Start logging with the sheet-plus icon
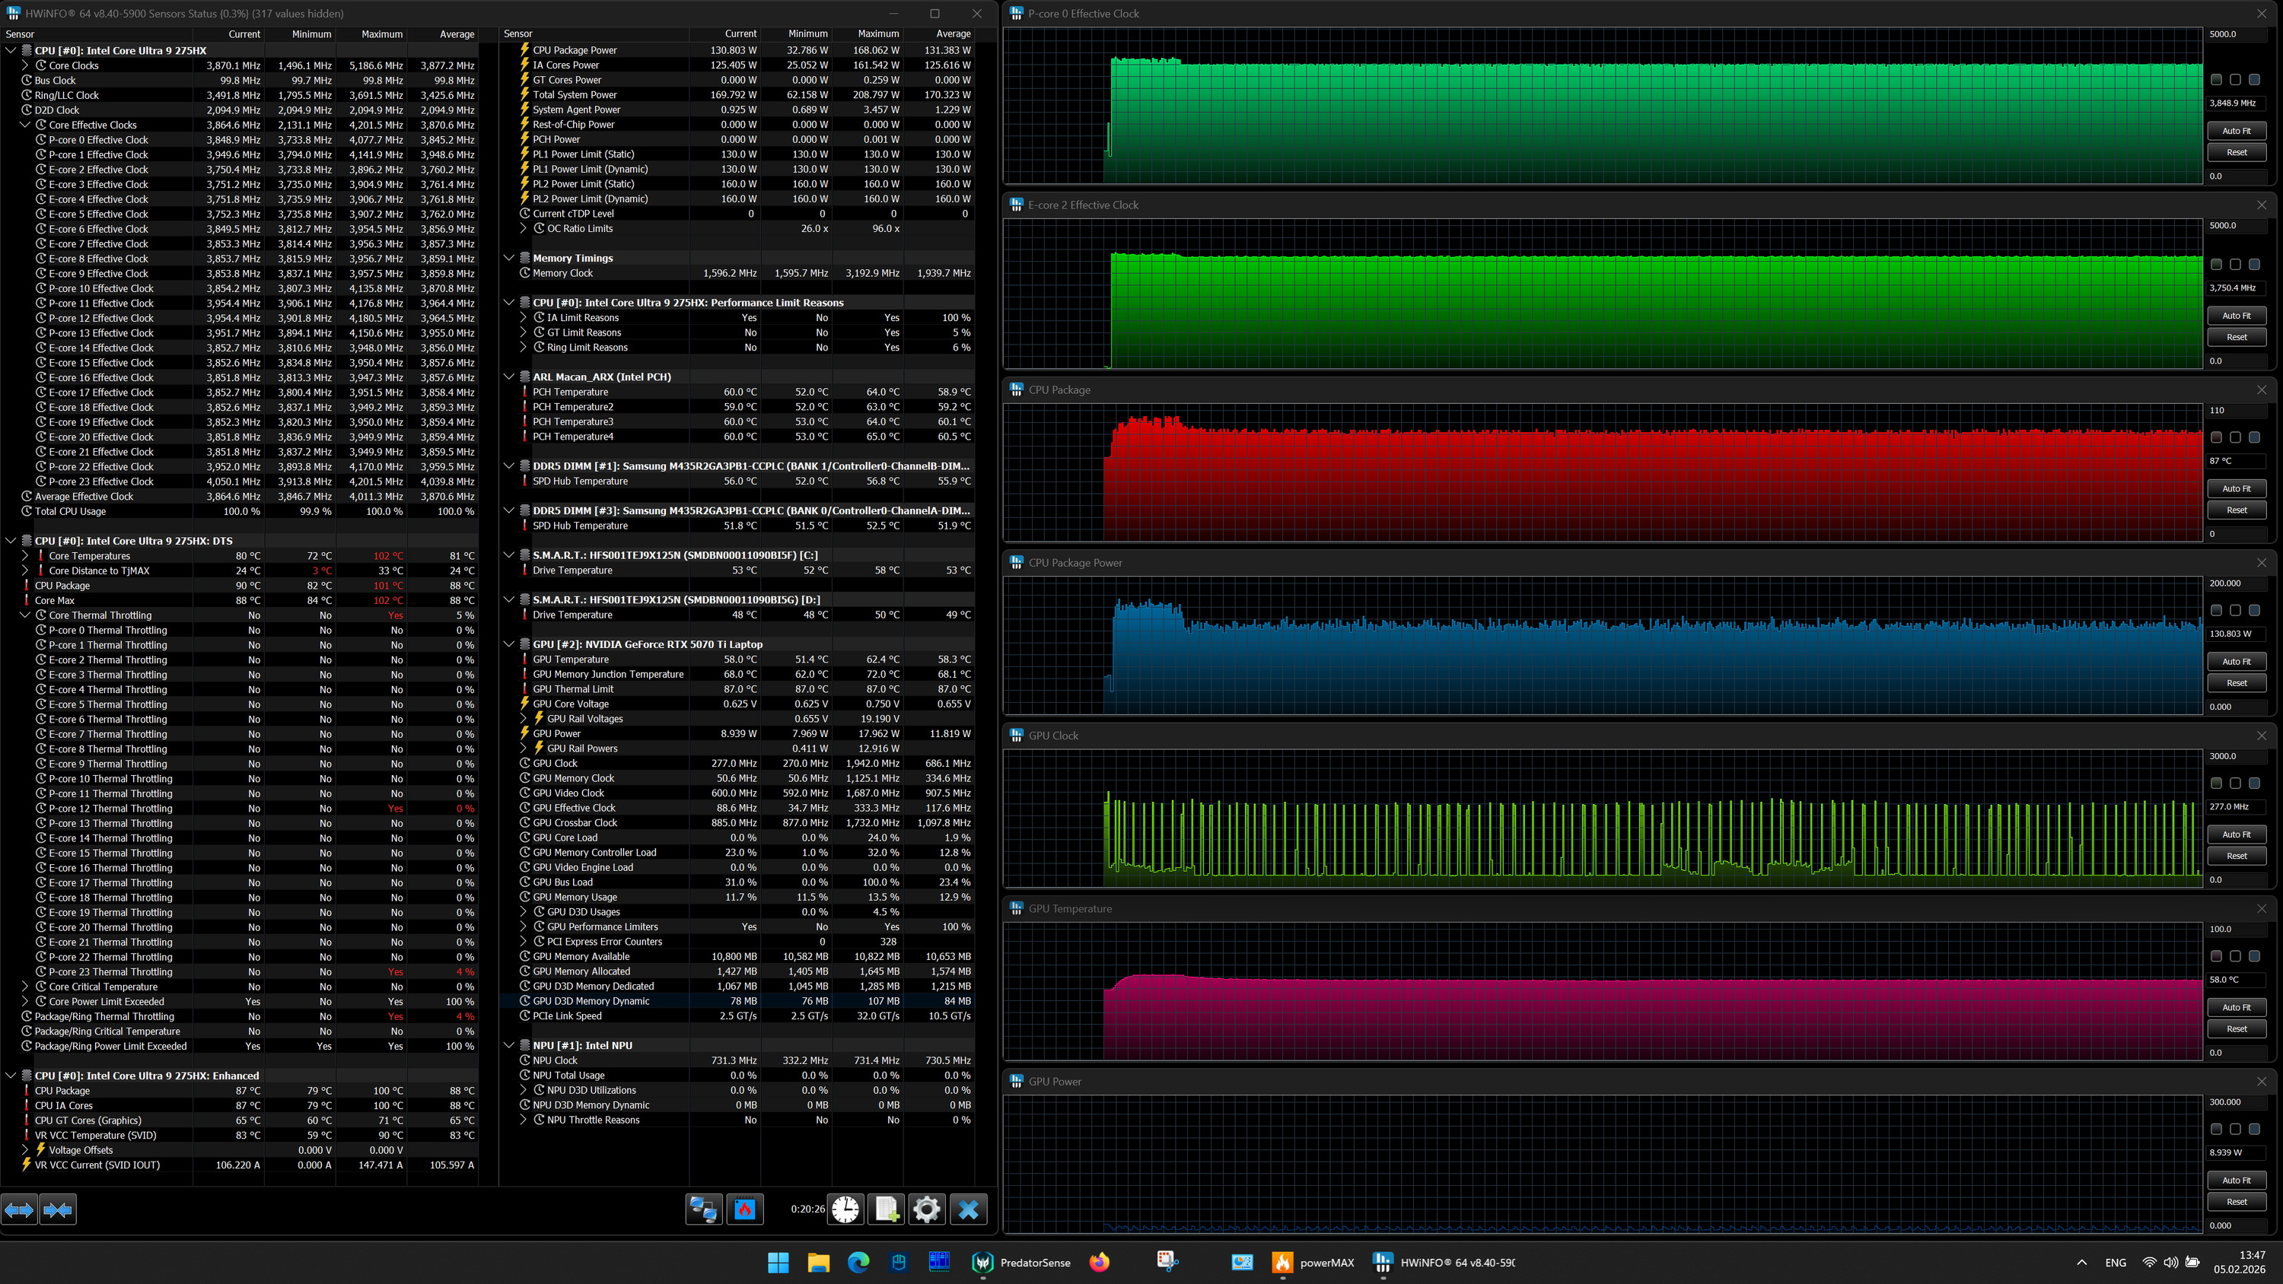Viewport: 2283px width, 1284px height. tap(887, 1209)
